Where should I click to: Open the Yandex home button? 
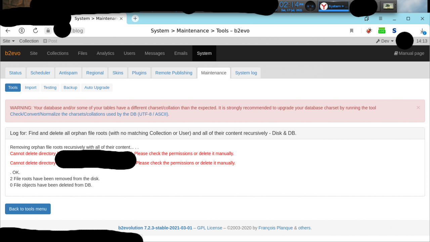tap(21, 31)
